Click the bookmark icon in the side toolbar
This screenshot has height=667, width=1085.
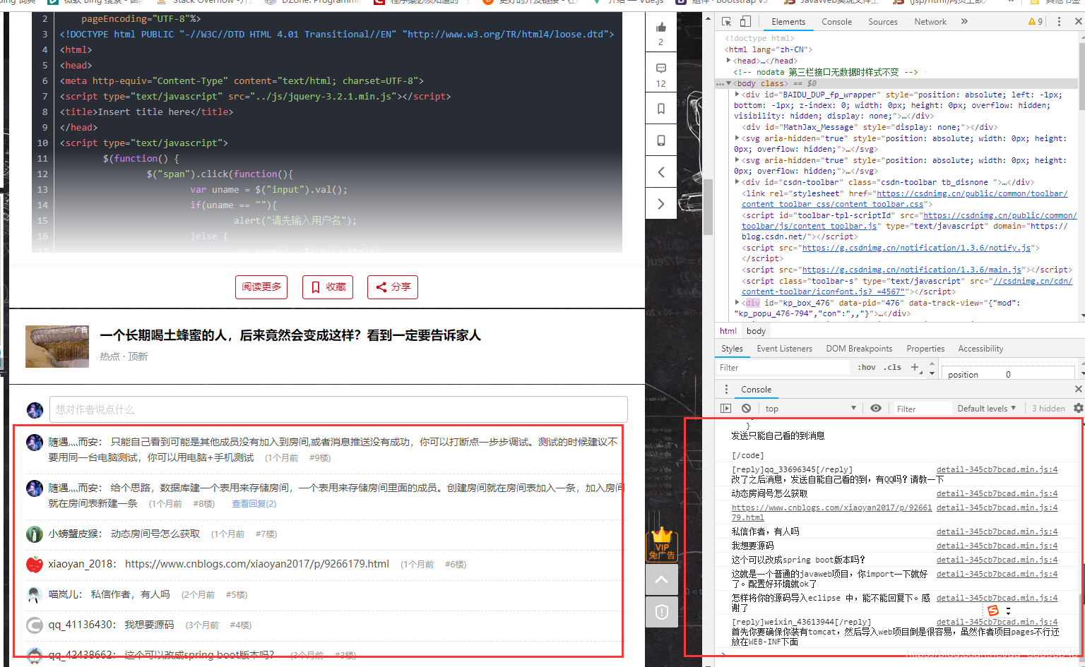(660, 109)
